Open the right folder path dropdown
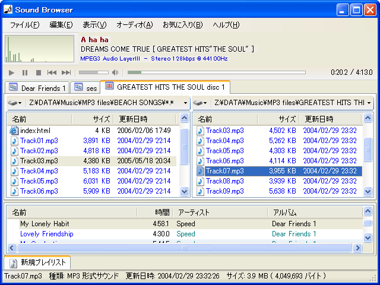This screenshot has width=380, height=285. point(369,103)
